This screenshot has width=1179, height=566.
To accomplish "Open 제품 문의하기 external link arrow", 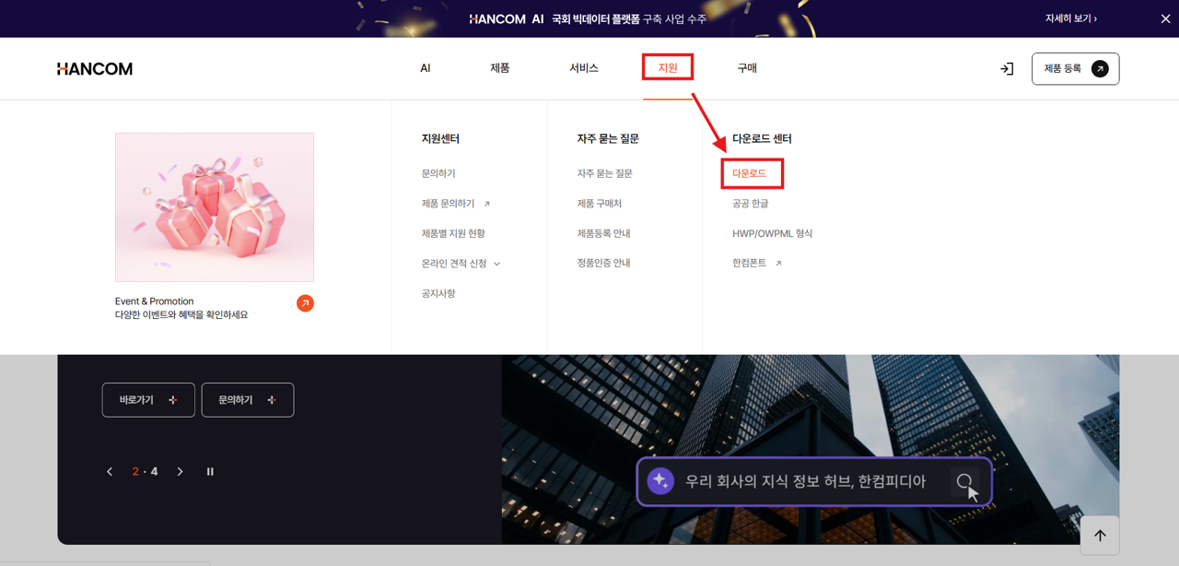I will 488,203.
